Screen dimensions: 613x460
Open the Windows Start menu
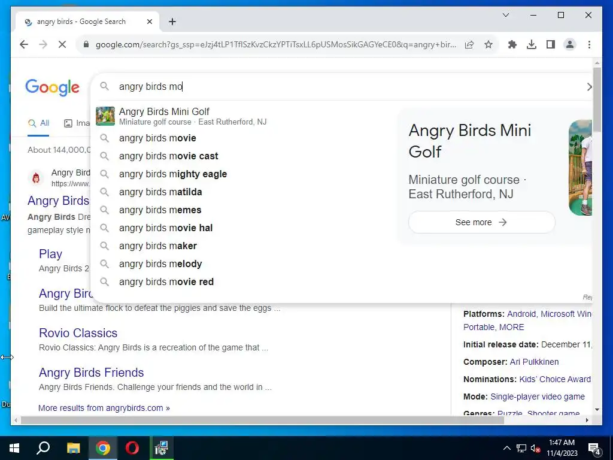point(14,448)
